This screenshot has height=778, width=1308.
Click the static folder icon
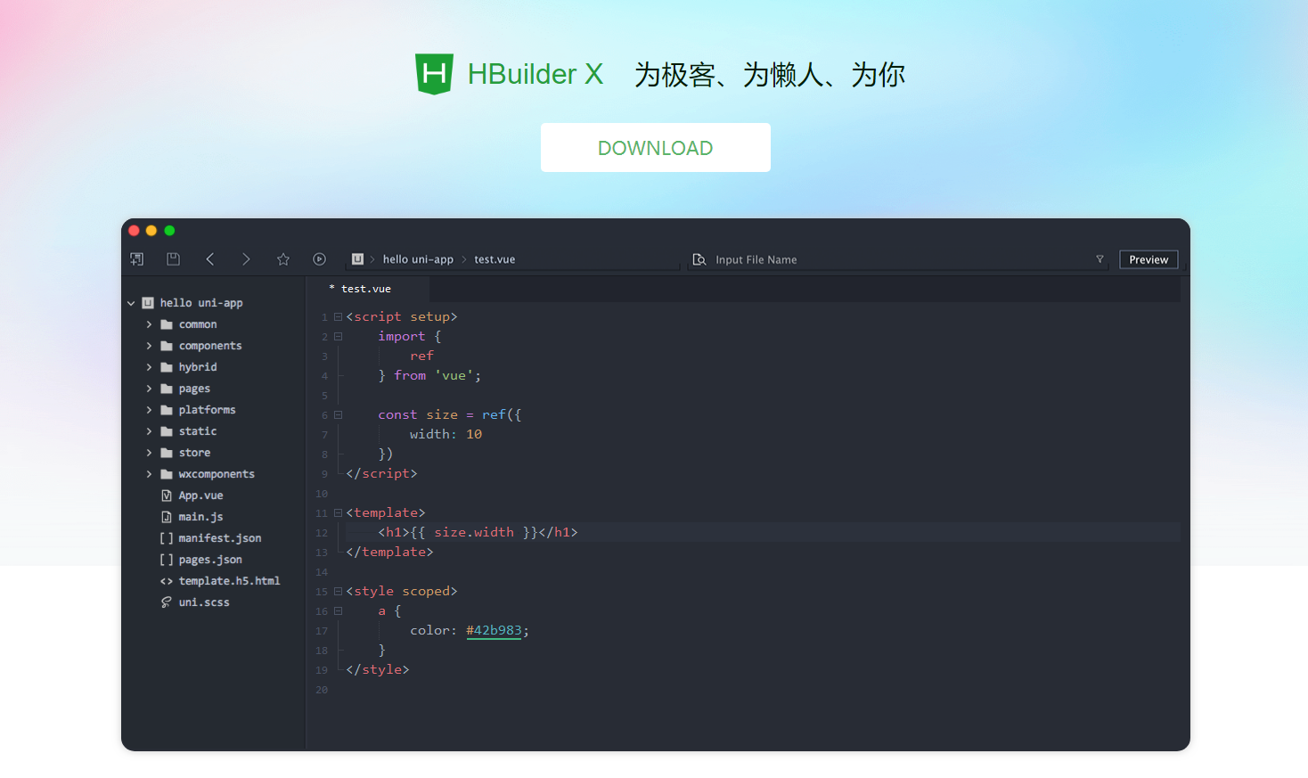point(167,431)
